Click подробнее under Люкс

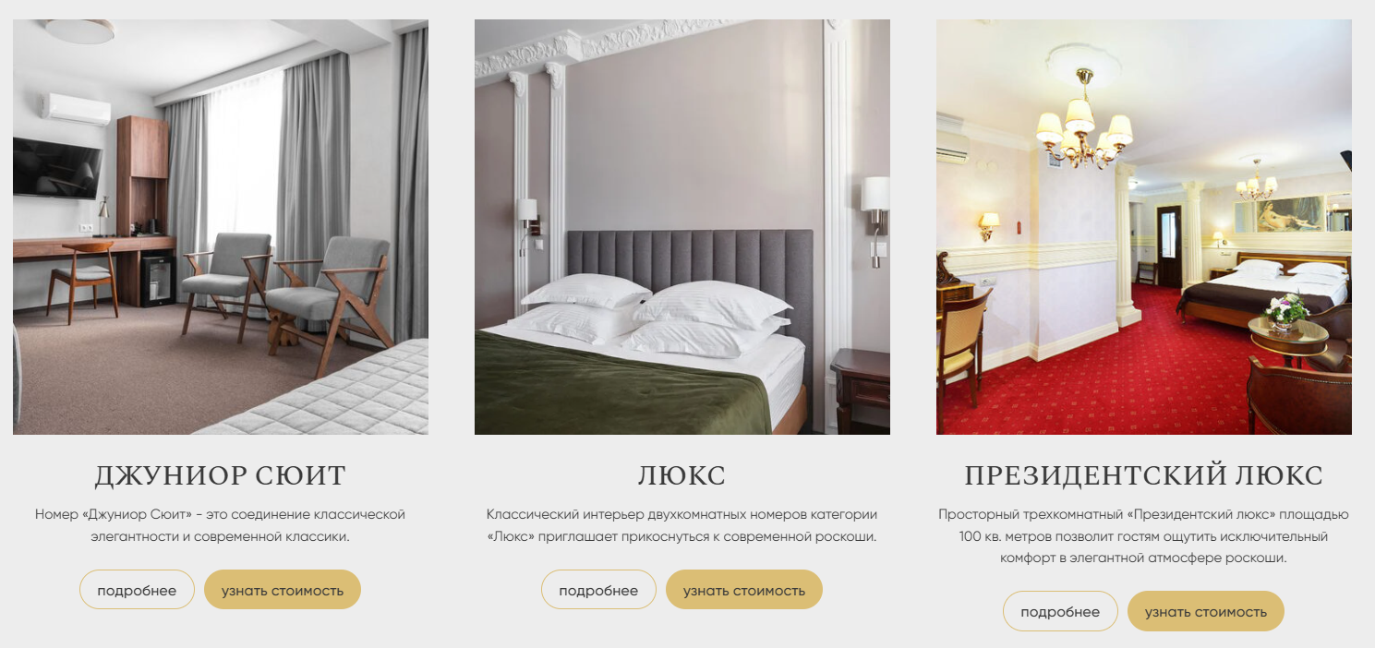(x=598, y=590)
